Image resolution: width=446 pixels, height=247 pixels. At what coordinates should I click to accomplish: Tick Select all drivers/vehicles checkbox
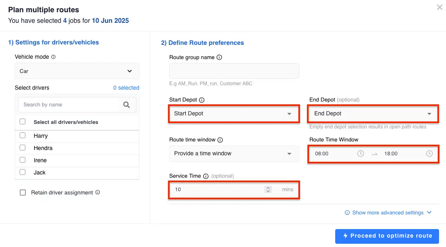(22, 121)
